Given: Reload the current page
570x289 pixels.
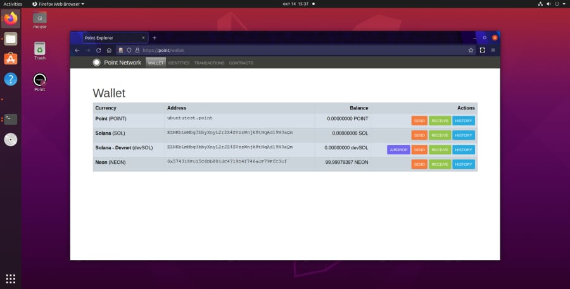Looking at the screenshot, I should [99, 50].
